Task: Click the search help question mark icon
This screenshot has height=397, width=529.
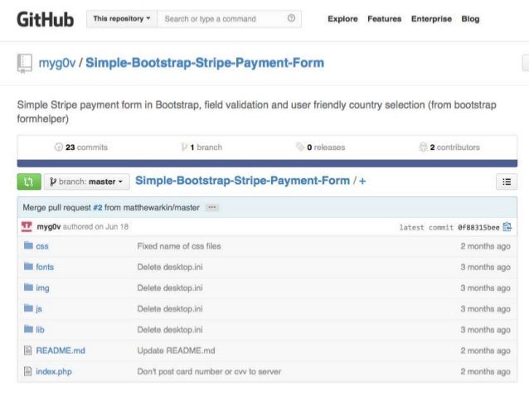Action: pos(291,18)
